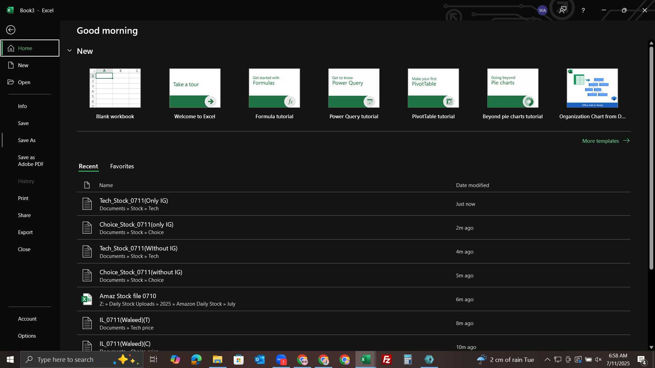This screenshot has height=368, width=655.
Task: Open Account settings
Action: (x=30, y=319)
